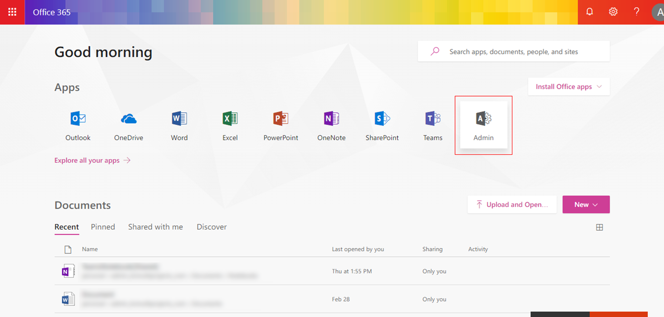Click the Documents section heading
This screenshot has width=664, height=317.
coord(83,205)
